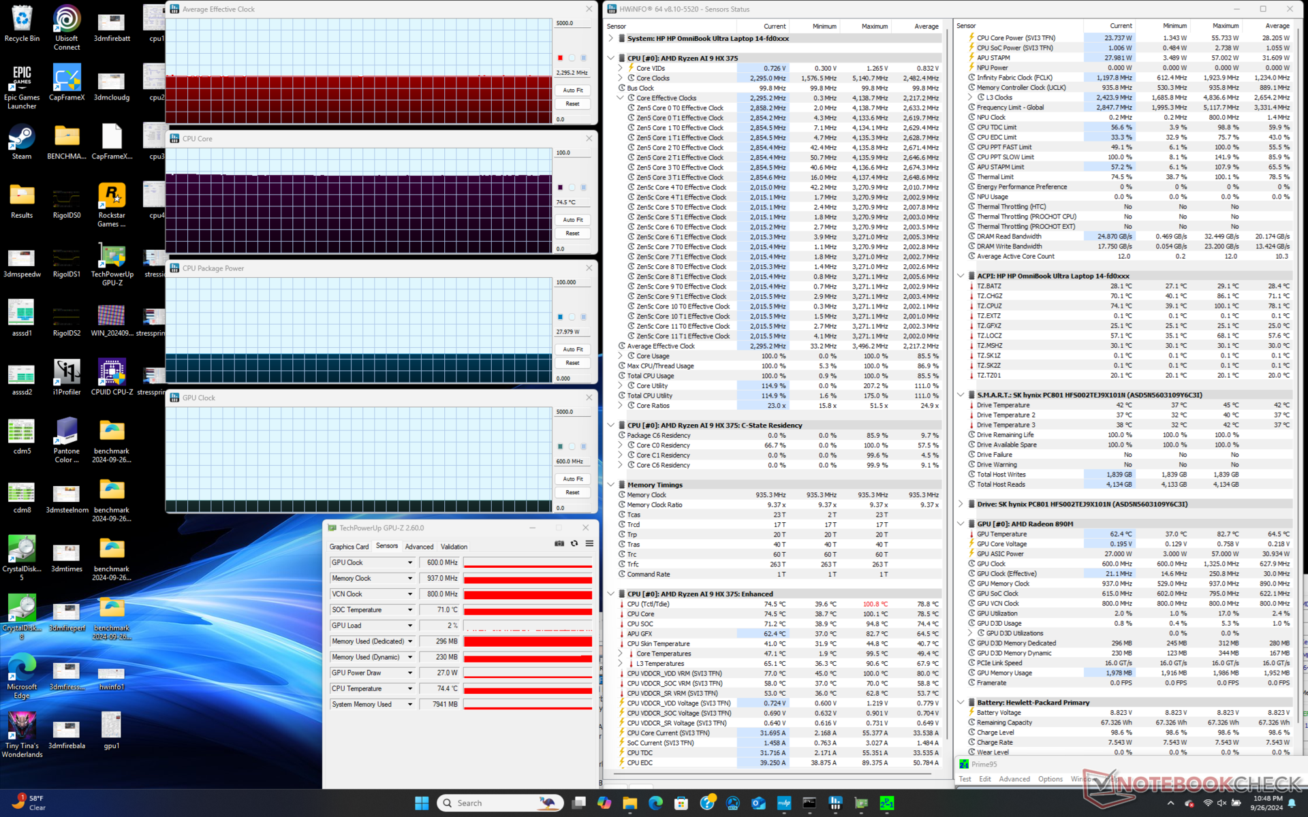1308x817 pixels.
Task: Open GPU-Z hamburger menu icon
Action: (589, 543)
